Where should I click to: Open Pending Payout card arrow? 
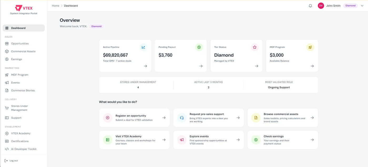point(201,66)
